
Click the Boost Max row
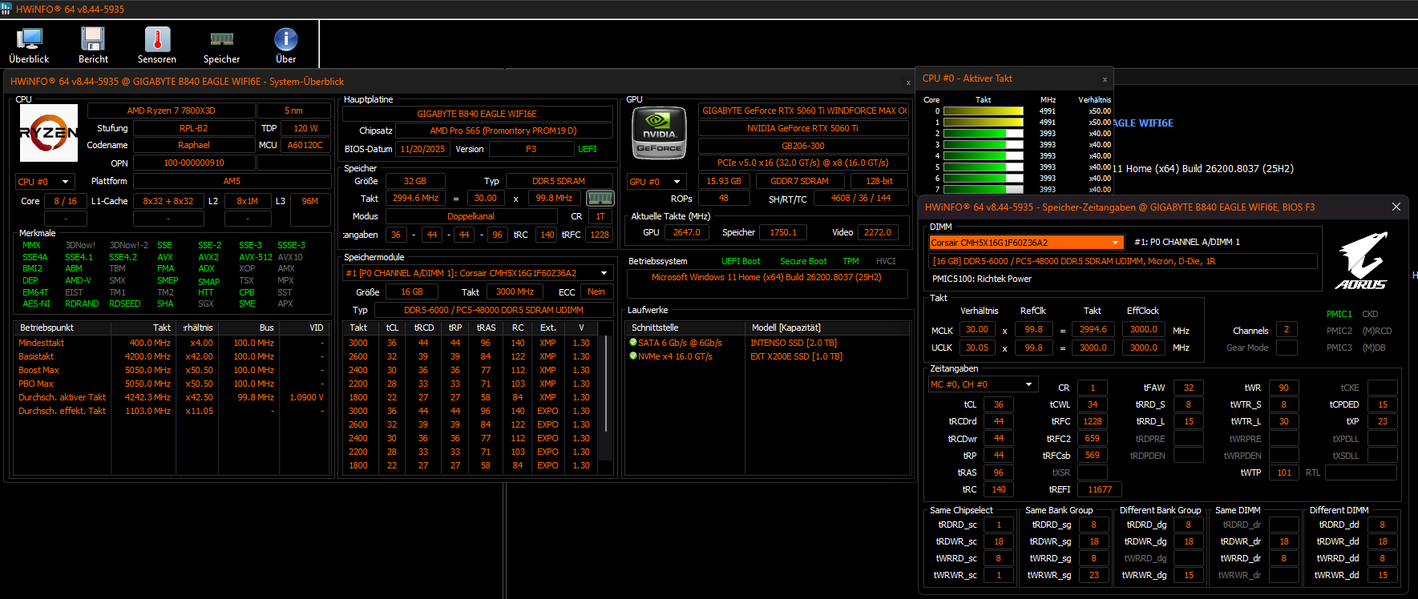[x=171, y=370]
